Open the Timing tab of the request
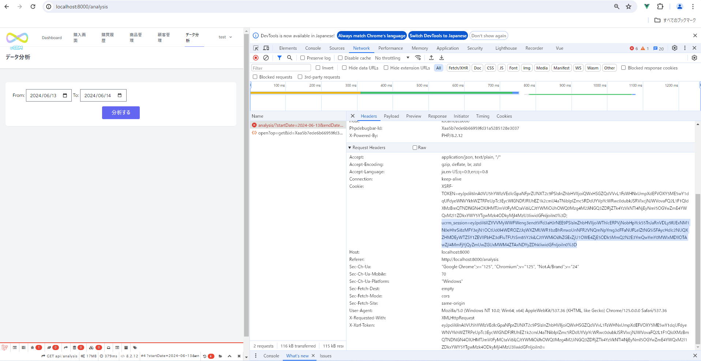The width and height of the screenshot is (701, 361). [483, 116]
